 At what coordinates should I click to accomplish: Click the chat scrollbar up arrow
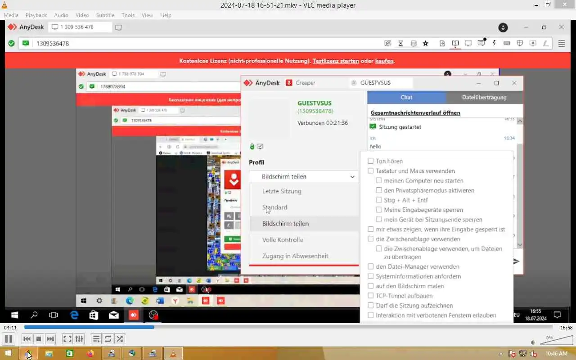pos(520,121)
